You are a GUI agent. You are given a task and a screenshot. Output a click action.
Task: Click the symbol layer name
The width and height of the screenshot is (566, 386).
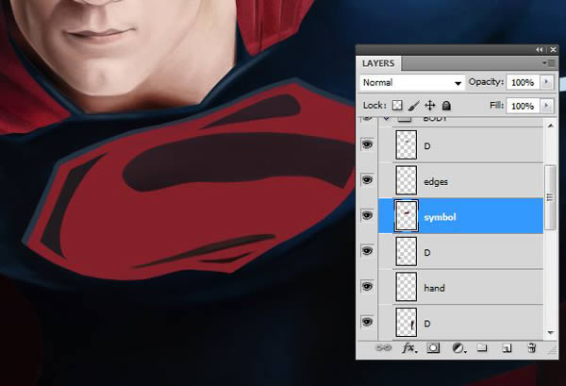coord(440,217)
